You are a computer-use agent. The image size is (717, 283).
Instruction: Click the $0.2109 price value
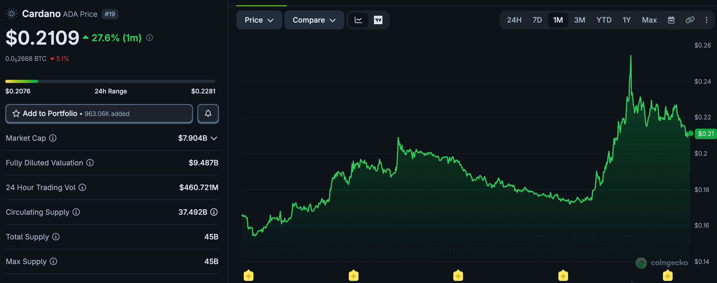pyautogui.click(x=42, y=38)
